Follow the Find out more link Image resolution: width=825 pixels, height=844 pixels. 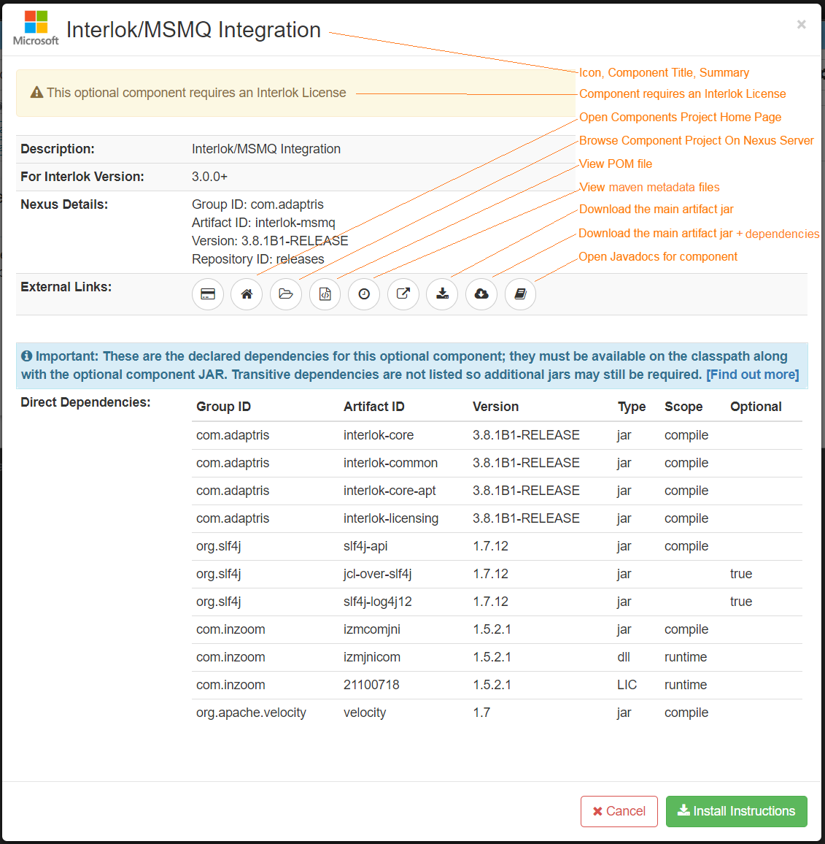click(x=752, y=375)
